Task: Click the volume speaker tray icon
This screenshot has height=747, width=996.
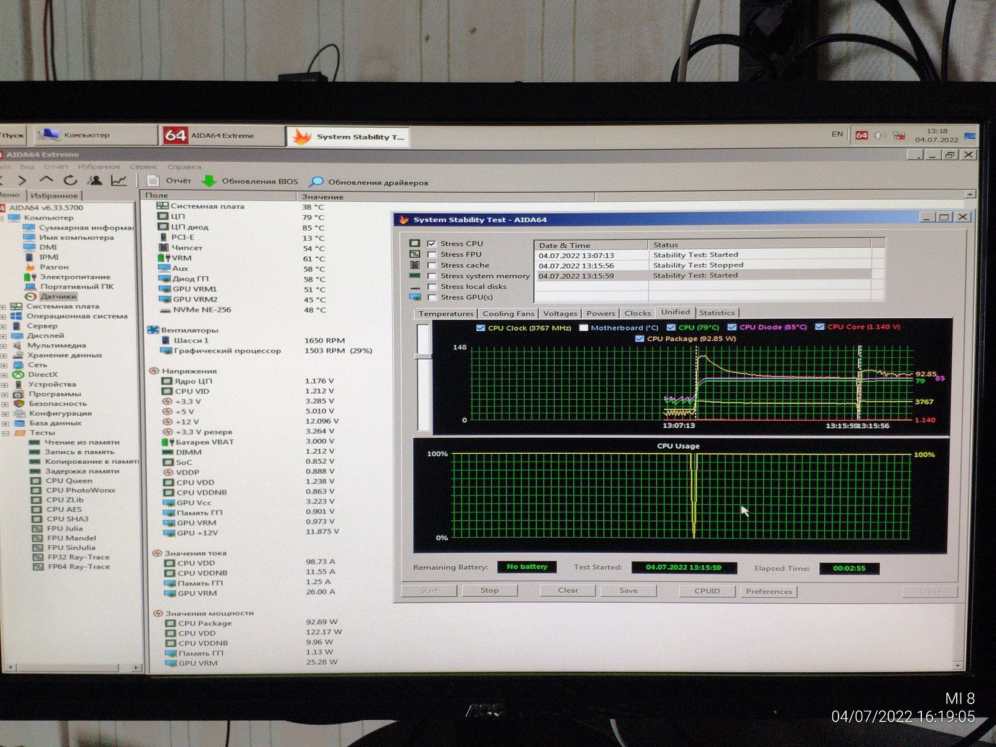Action: click(880, 135)
